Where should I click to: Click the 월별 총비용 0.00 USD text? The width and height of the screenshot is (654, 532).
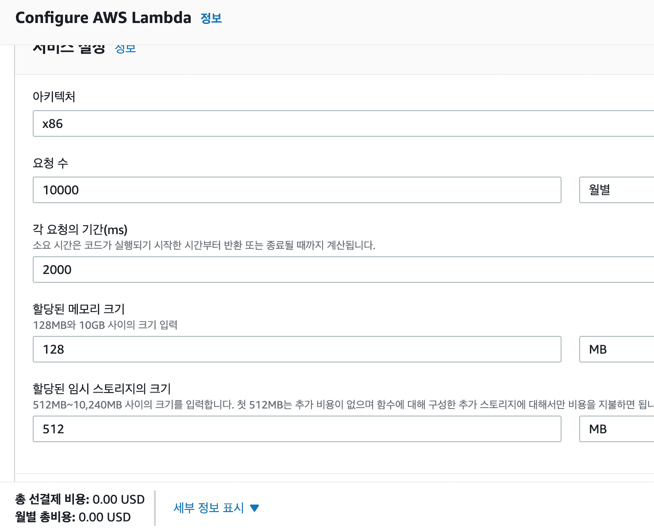(x=73, y=517)
